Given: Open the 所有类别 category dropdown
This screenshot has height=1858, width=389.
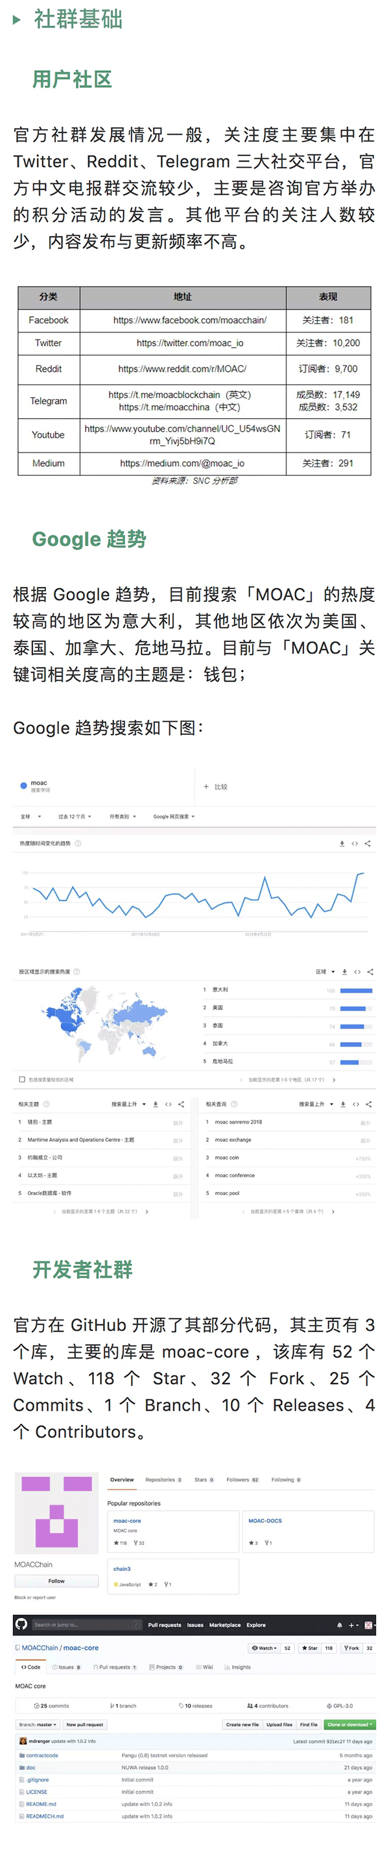Looking at the screenshot, I should pos(123,817).
